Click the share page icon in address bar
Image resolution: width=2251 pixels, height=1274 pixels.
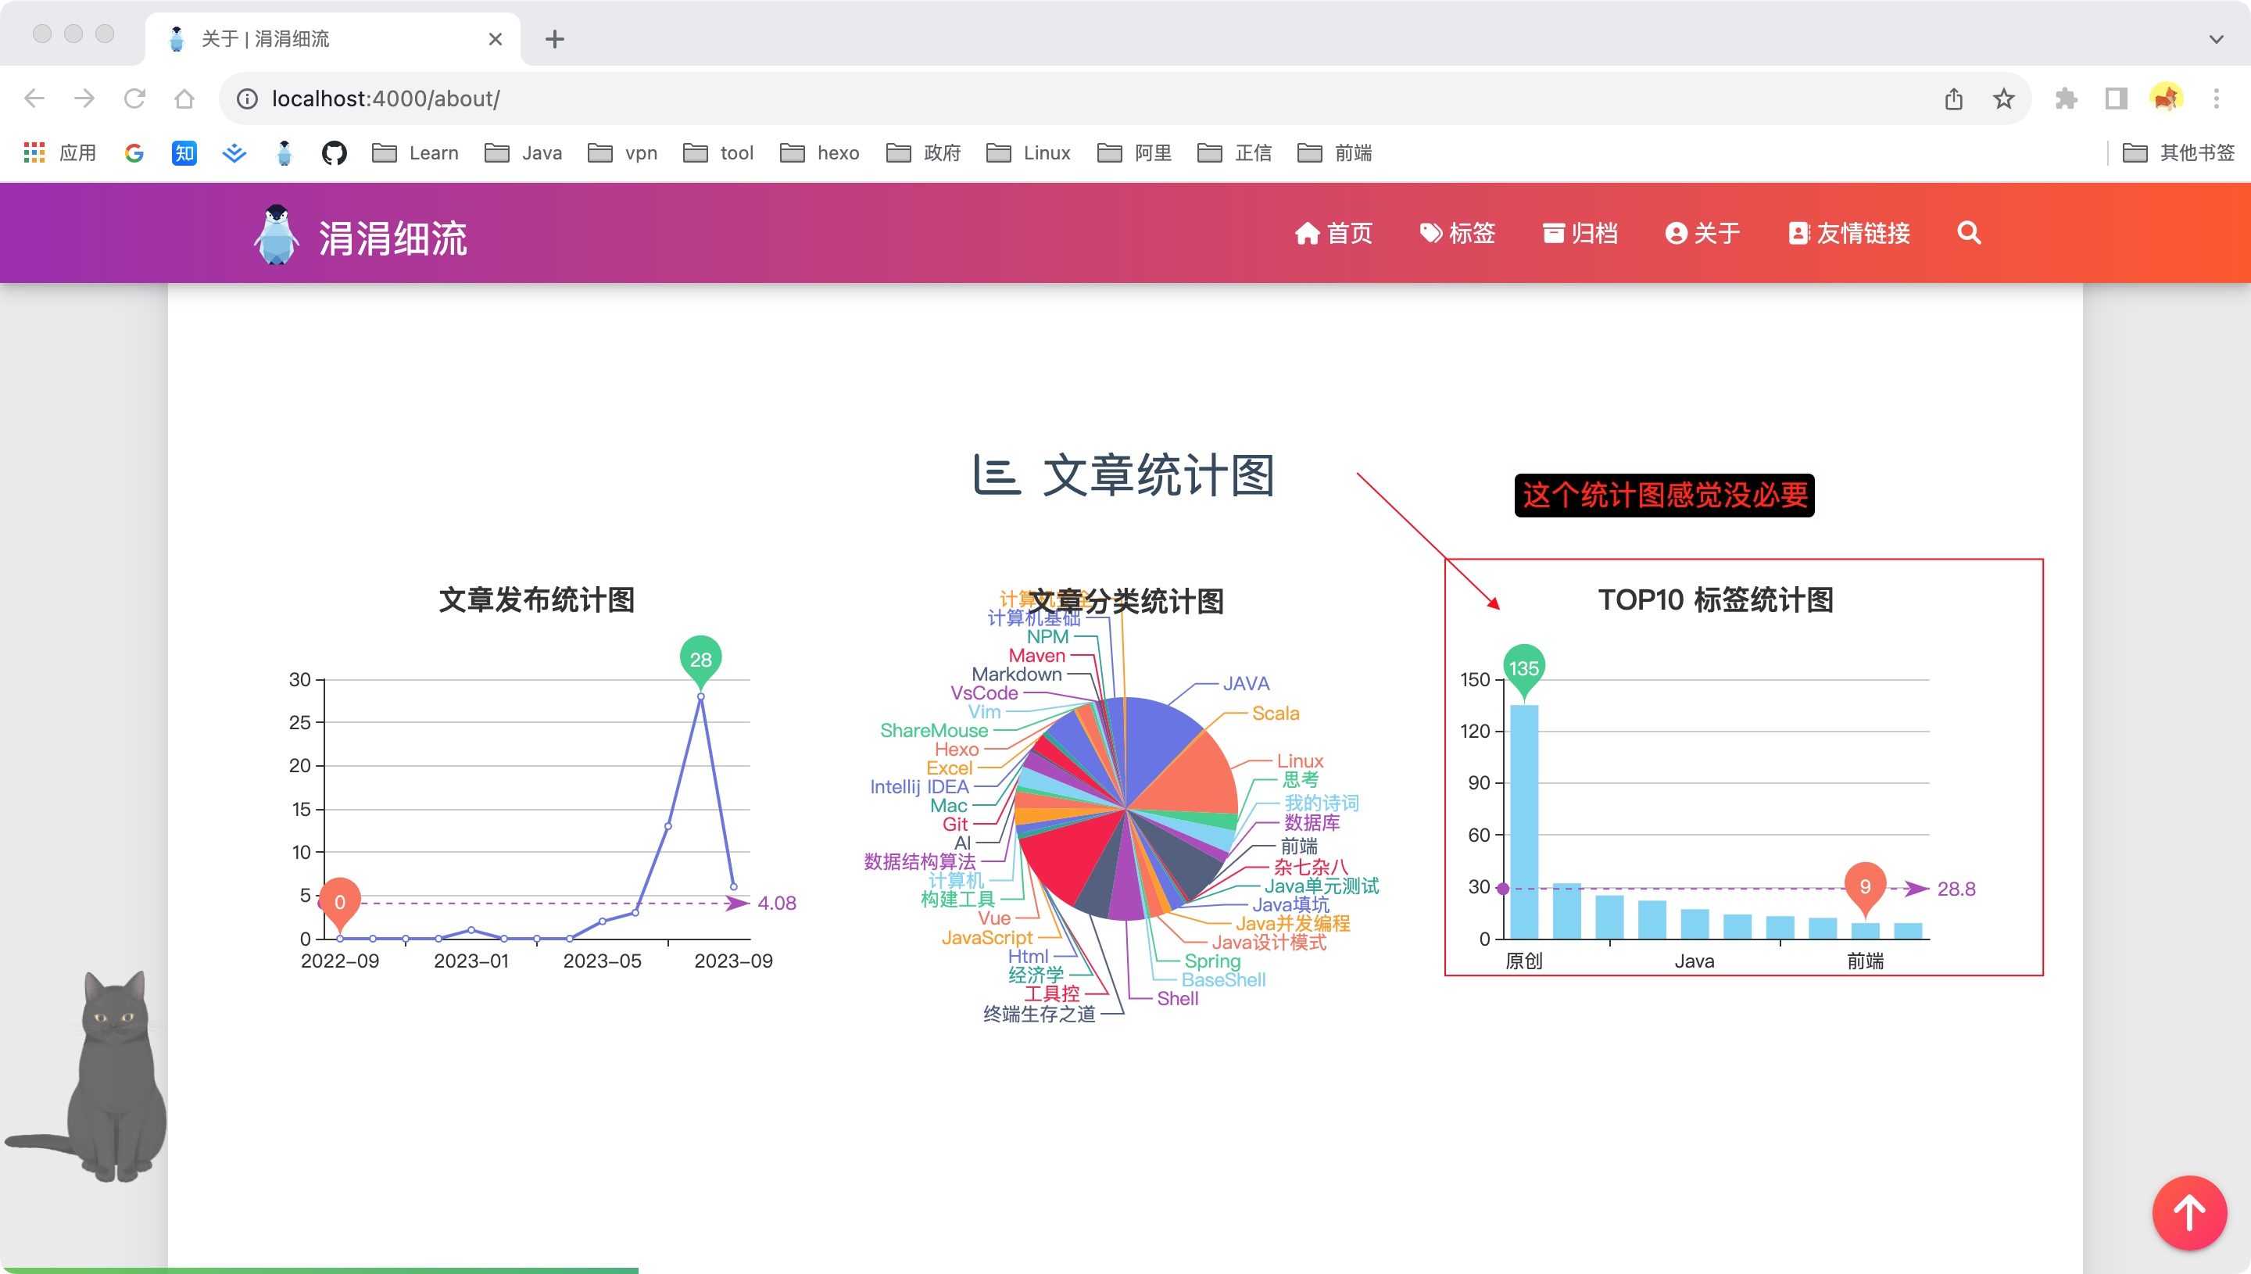[1953, 99]
